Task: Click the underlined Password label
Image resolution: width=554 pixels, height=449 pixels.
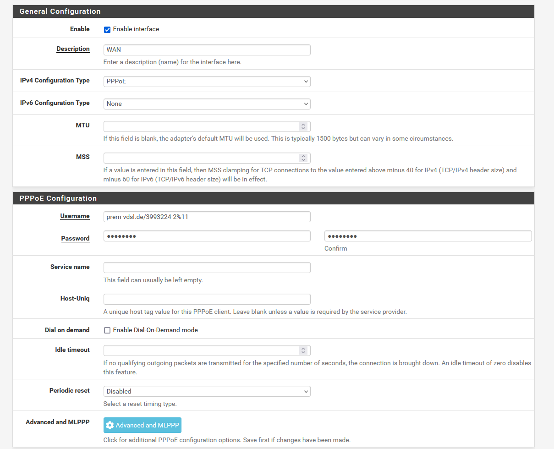Action: tap(75, 239)
